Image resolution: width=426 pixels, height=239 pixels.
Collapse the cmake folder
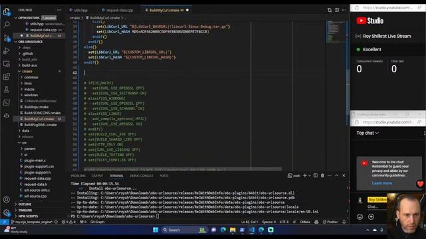(27, 71)
